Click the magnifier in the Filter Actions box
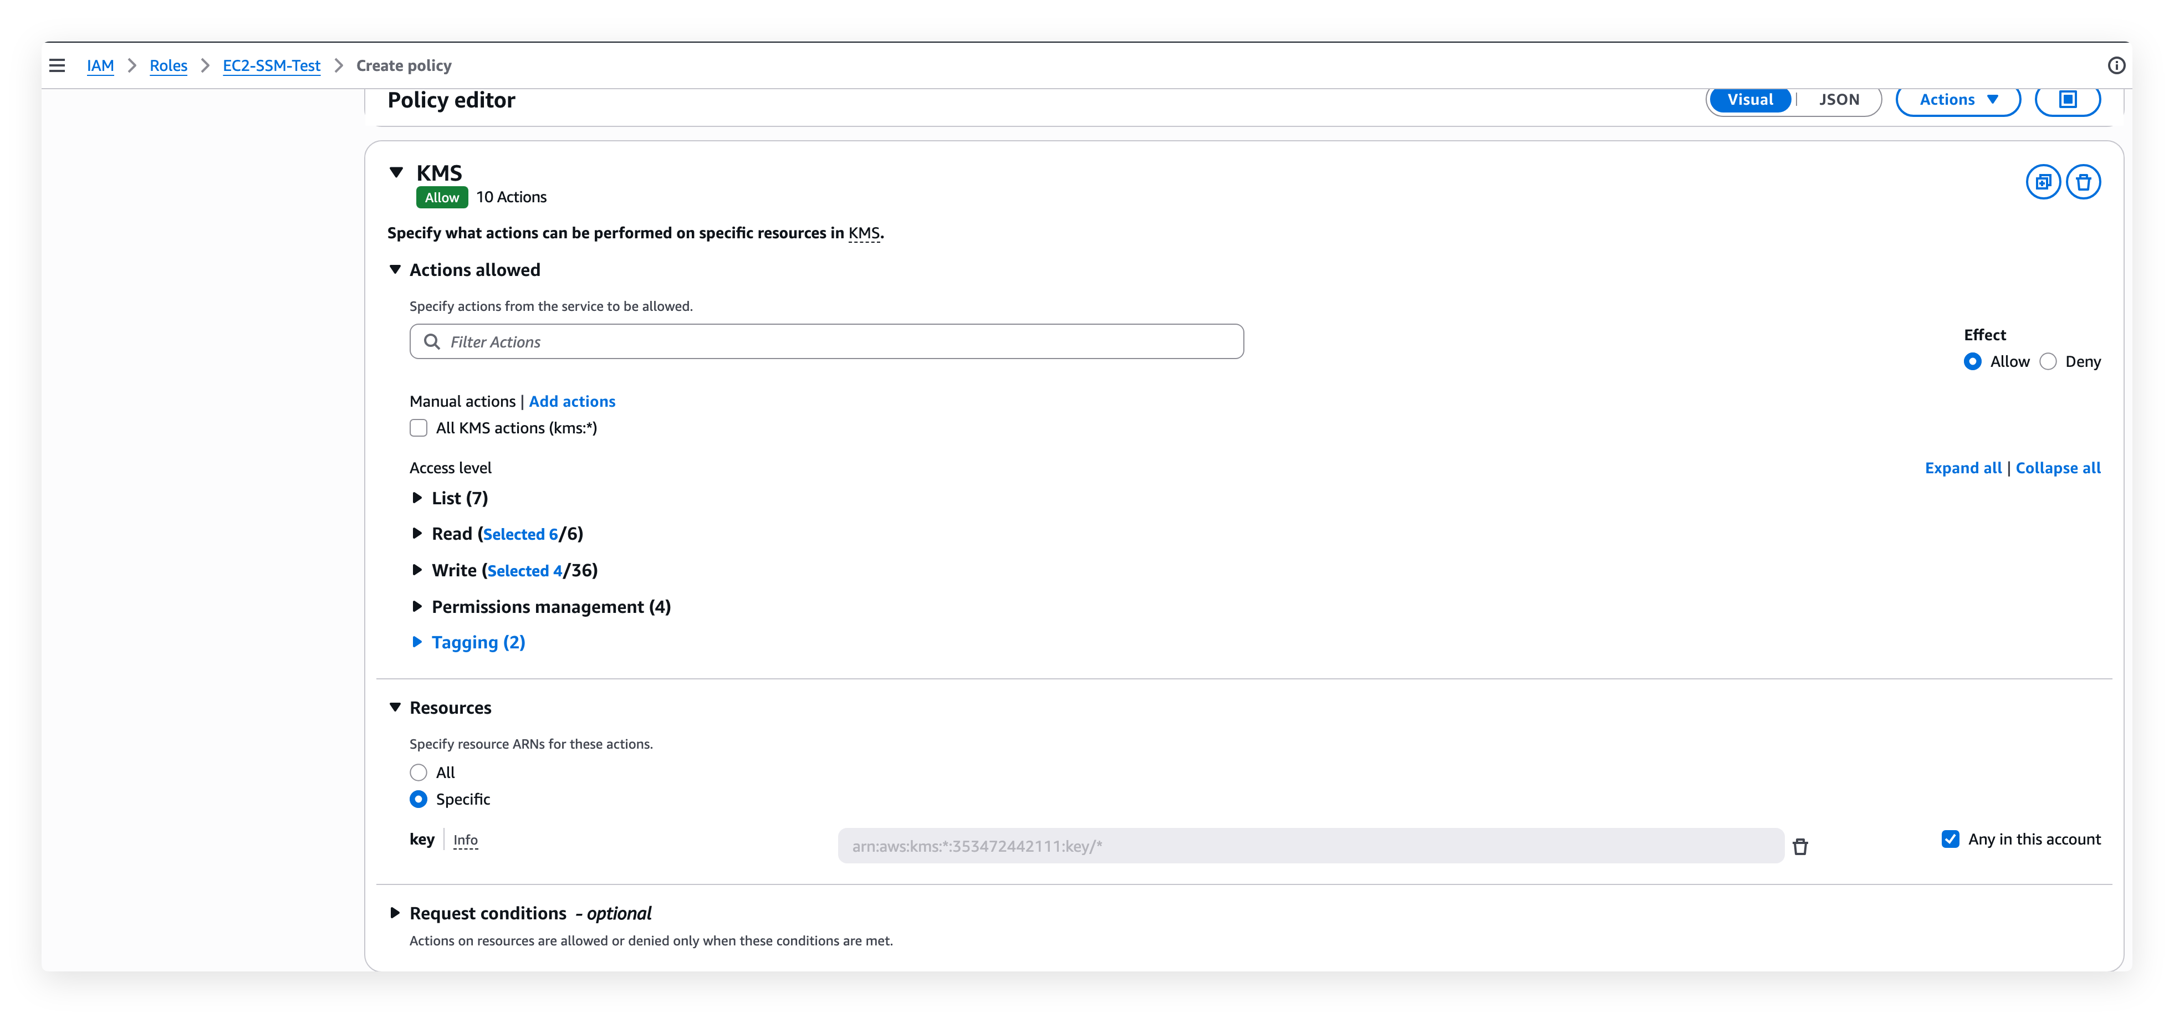Screen dimensions: 2174x1013 point(433,341)
